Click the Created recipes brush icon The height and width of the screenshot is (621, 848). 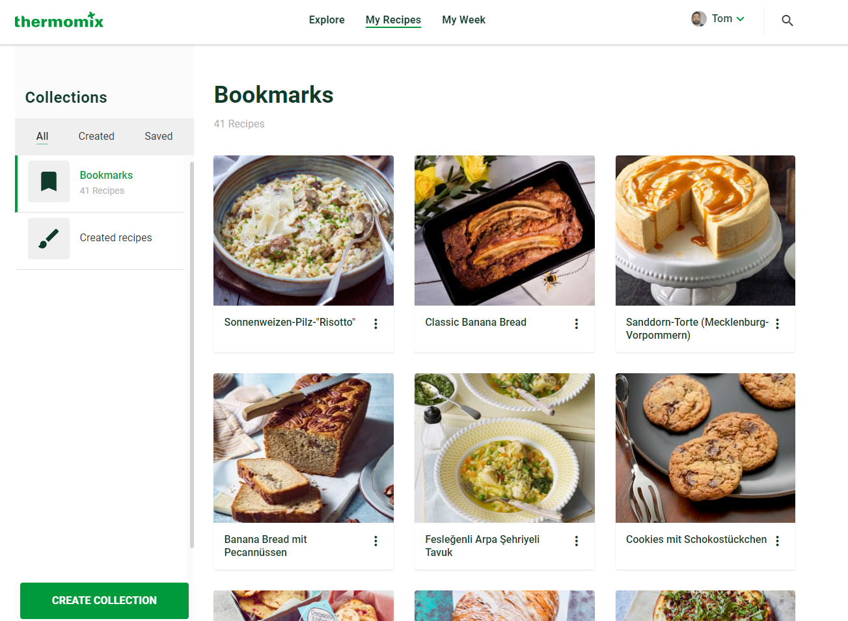(49, 239)
